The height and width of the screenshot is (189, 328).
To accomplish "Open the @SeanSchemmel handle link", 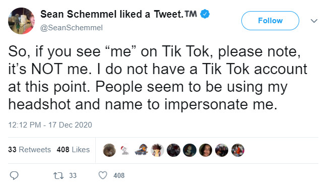I will point(72,28).
